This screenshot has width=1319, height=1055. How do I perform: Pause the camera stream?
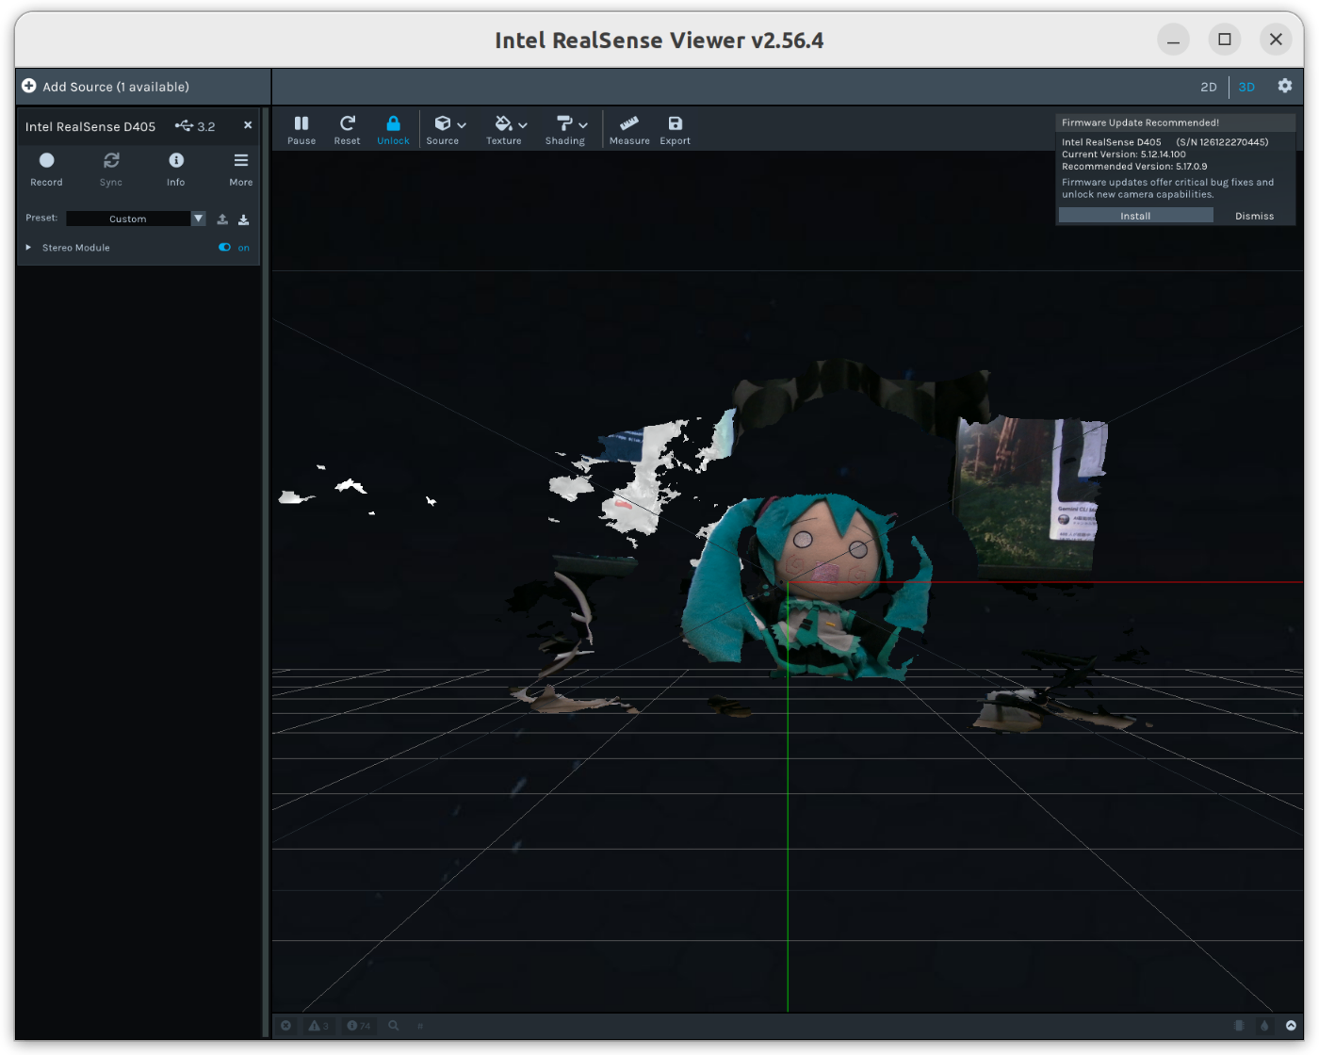click(301, 129)
